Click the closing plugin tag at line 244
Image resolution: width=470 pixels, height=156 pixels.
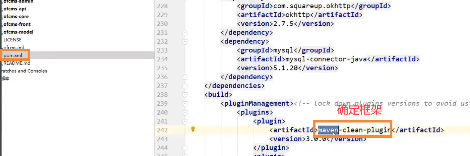(x=271, y=148)
